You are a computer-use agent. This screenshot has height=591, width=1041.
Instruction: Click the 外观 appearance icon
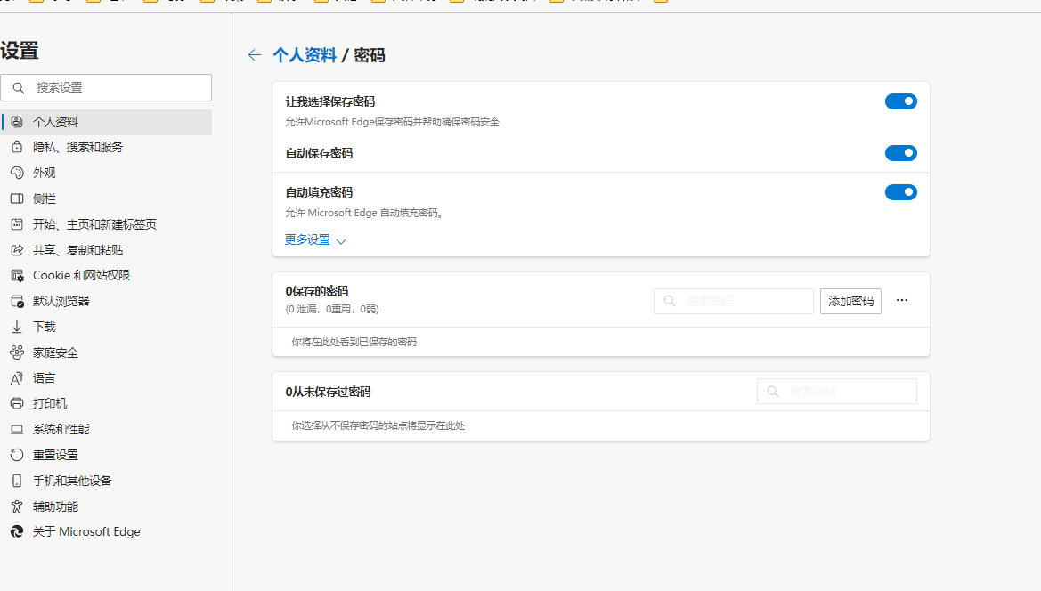tap(17, 174)
